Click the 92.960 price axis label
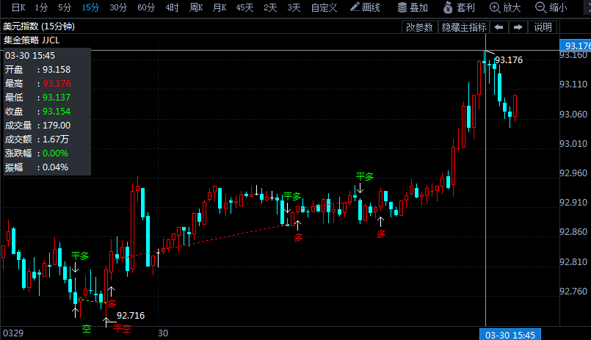 click(573, 173)
